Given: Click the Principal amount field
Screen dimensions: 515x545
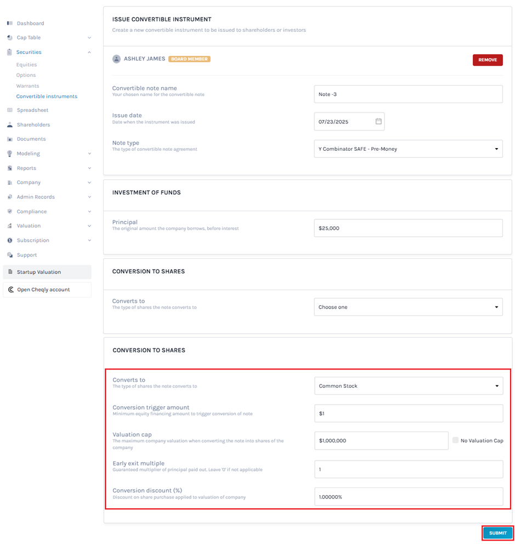Looking at the screenshot, I should pyautogui.click(x=408, y=228).
